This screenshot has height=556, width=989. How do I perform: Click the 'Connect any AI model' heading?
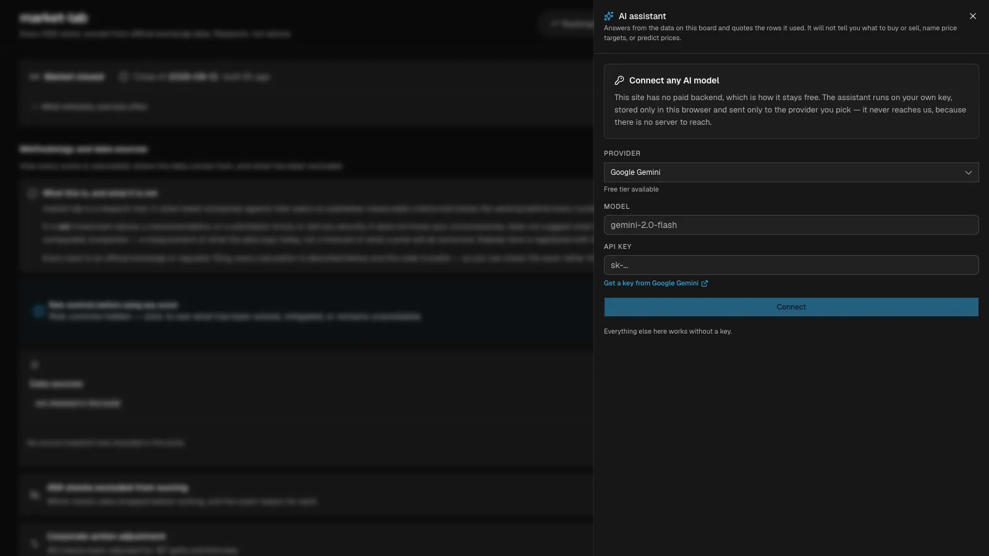[674, 80]
